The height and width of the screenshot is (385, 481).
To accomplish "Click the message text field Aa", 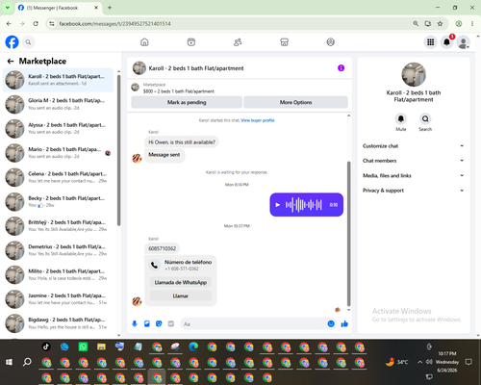I will tap(253, 324).
